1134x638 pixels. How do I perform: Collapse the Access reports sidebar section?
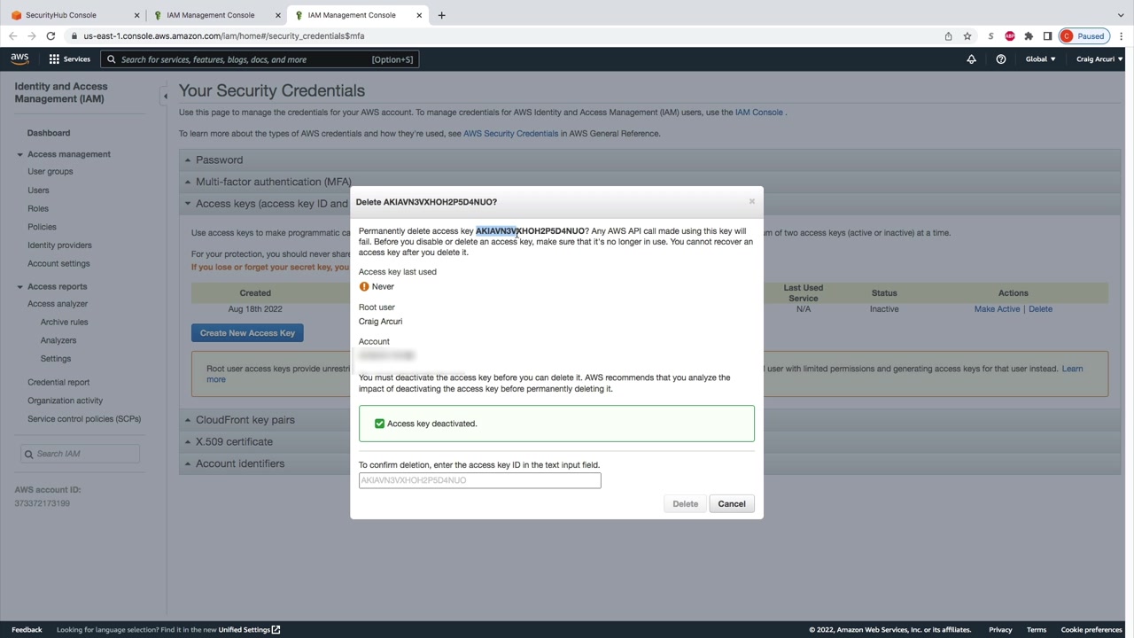pos(19,287)
